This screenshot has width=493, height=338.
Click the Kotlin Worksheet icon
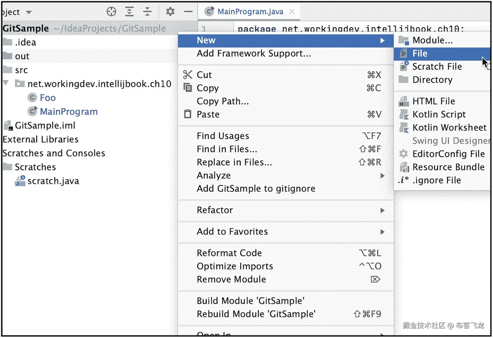[x=404, y=127]
